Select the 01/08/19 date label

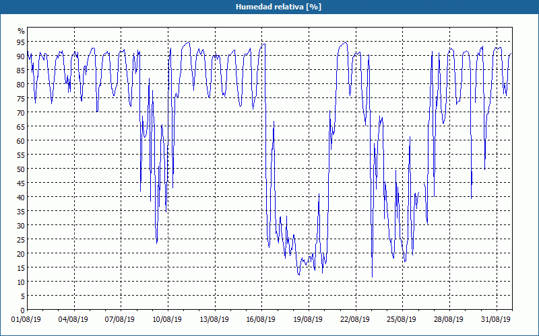point(26,319)
